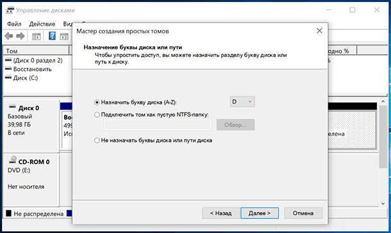Screen dimensions: 391x233
Task: Click the Далее > button
Action: [x=260, y=213]
